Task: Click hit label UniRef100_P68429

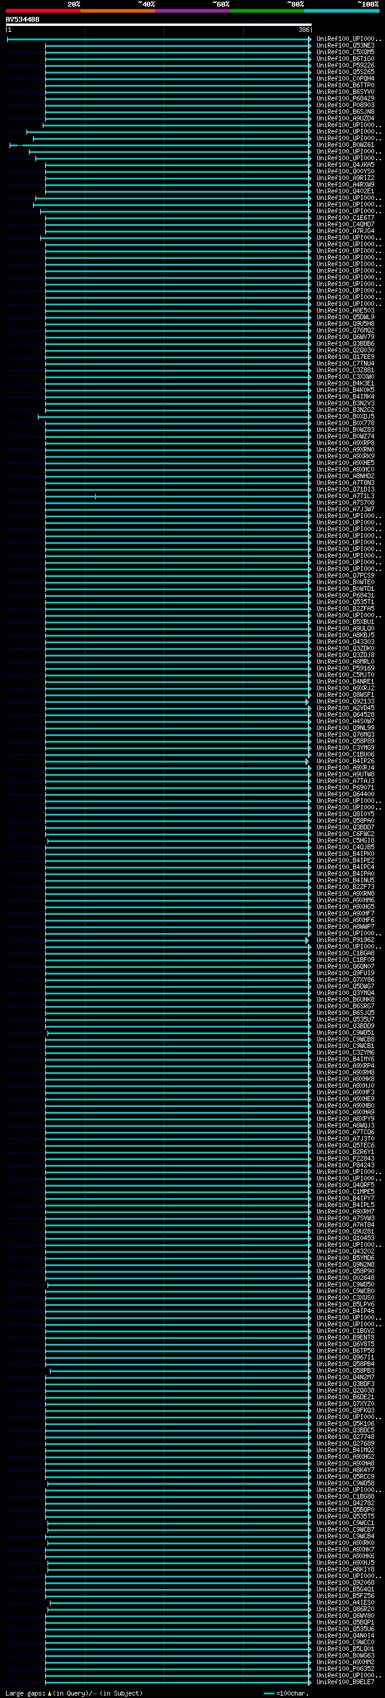Action: pos(345,98)
